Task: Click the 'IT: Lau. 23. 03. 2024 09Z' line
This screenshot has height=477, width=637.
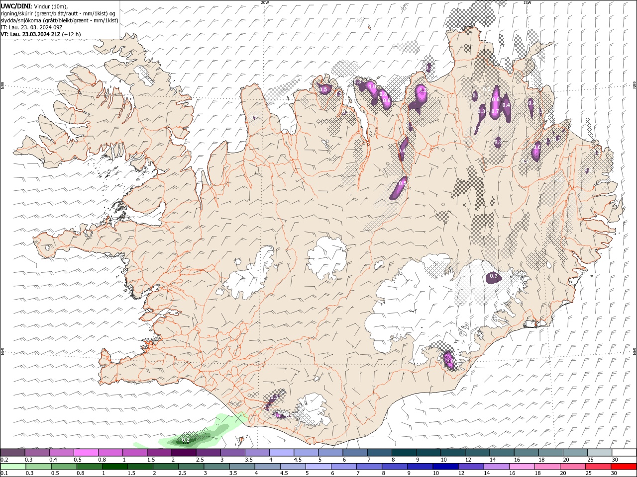Action: (31, 27)
